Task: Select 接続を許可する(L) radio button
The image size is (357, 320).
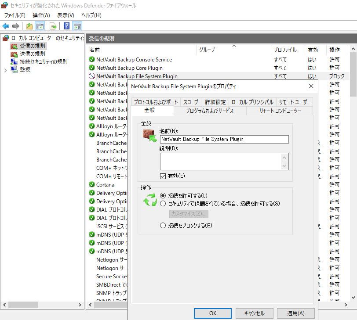Action: click(163, 195)
